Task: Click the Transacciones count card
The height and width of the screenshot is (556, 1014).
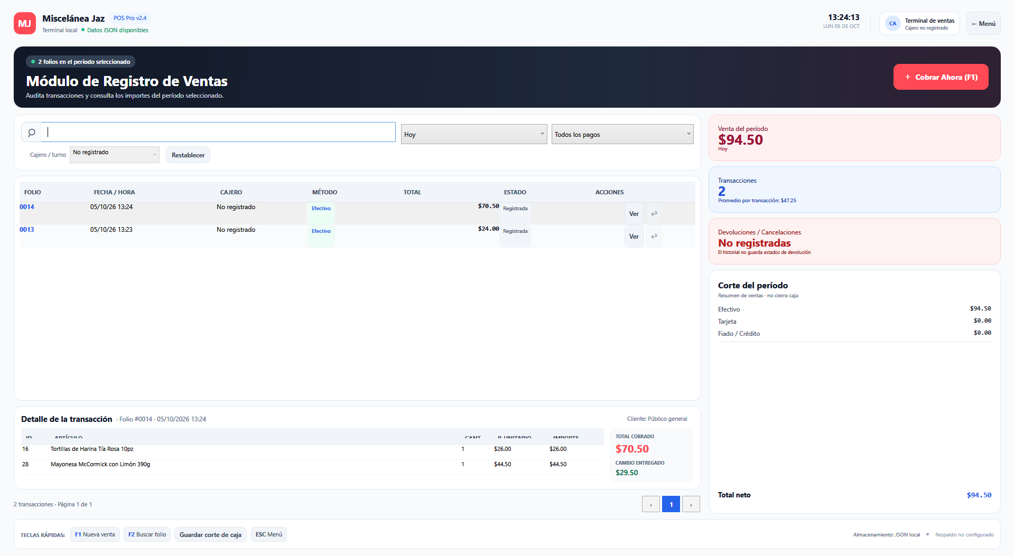Action: click(854, 190)
